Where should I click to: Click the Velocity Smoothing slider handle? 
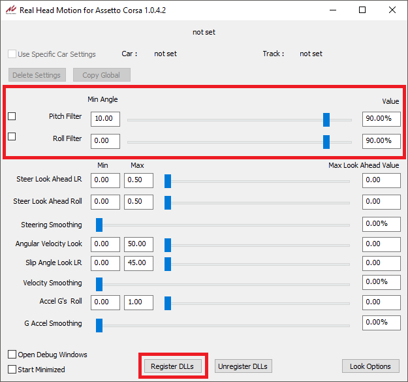tap(99, 283)
